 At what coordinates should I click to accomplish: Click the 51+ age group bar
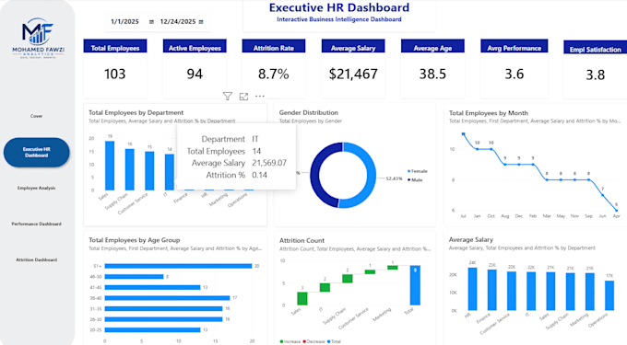[178, 266]
